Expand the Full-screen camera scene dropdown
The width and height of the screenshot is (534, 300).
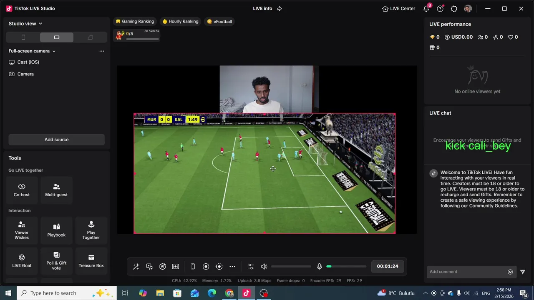32,51
